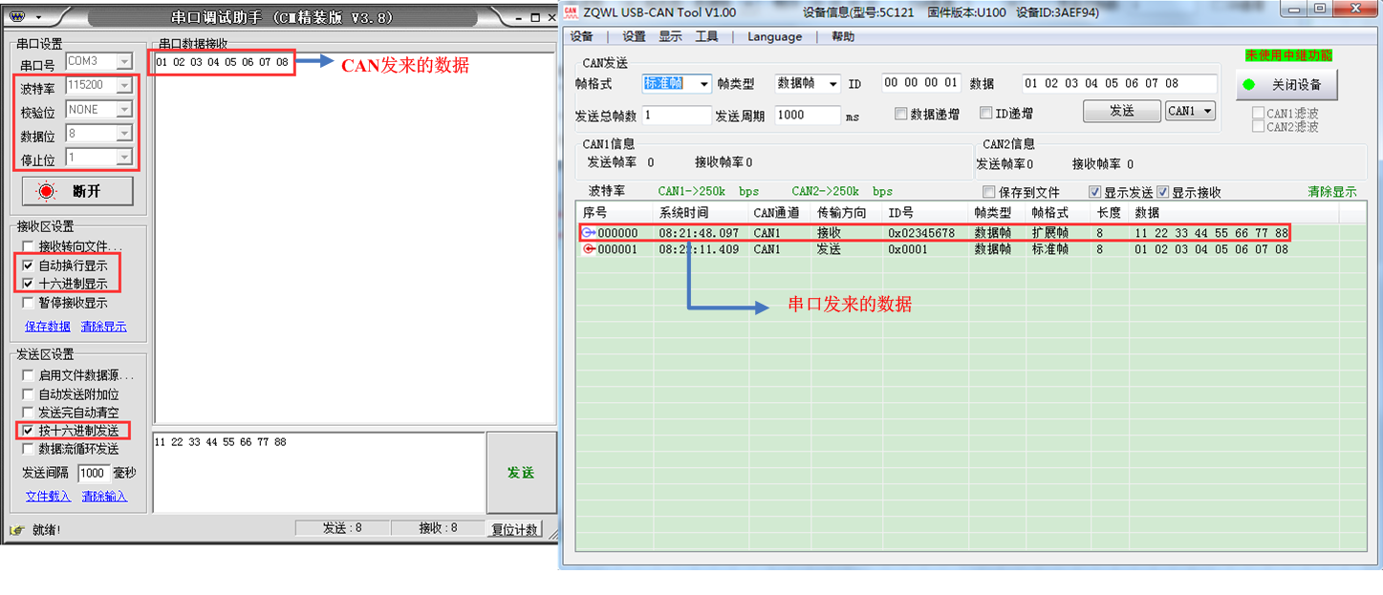The image size is (1383, 595).
Task: Click send arrow icon on row 000001
Action: tap(589, 249)
